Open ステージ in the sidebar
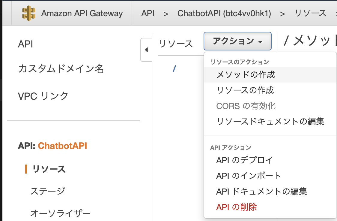The height and width of the screenshot is (221, 337). 47,191
